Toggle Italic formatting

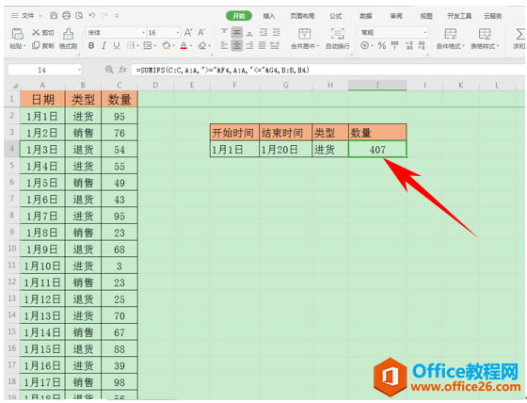coord(104,45)
